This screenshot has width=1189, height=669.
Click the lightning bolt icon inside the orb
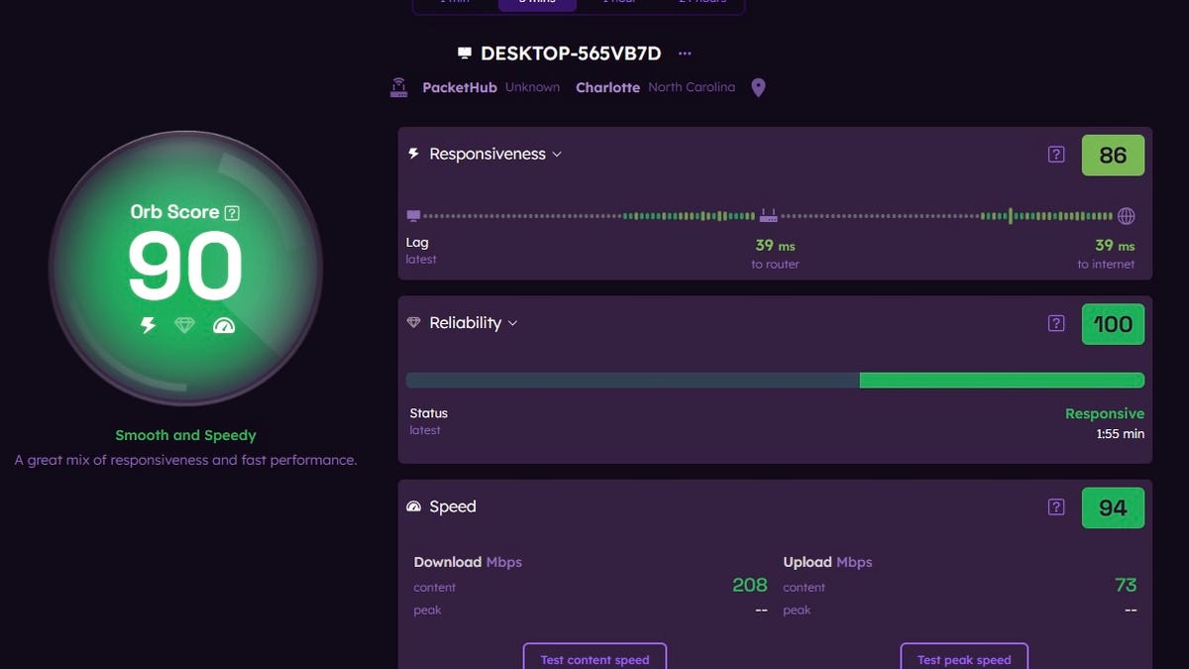[x=149, y=324]
